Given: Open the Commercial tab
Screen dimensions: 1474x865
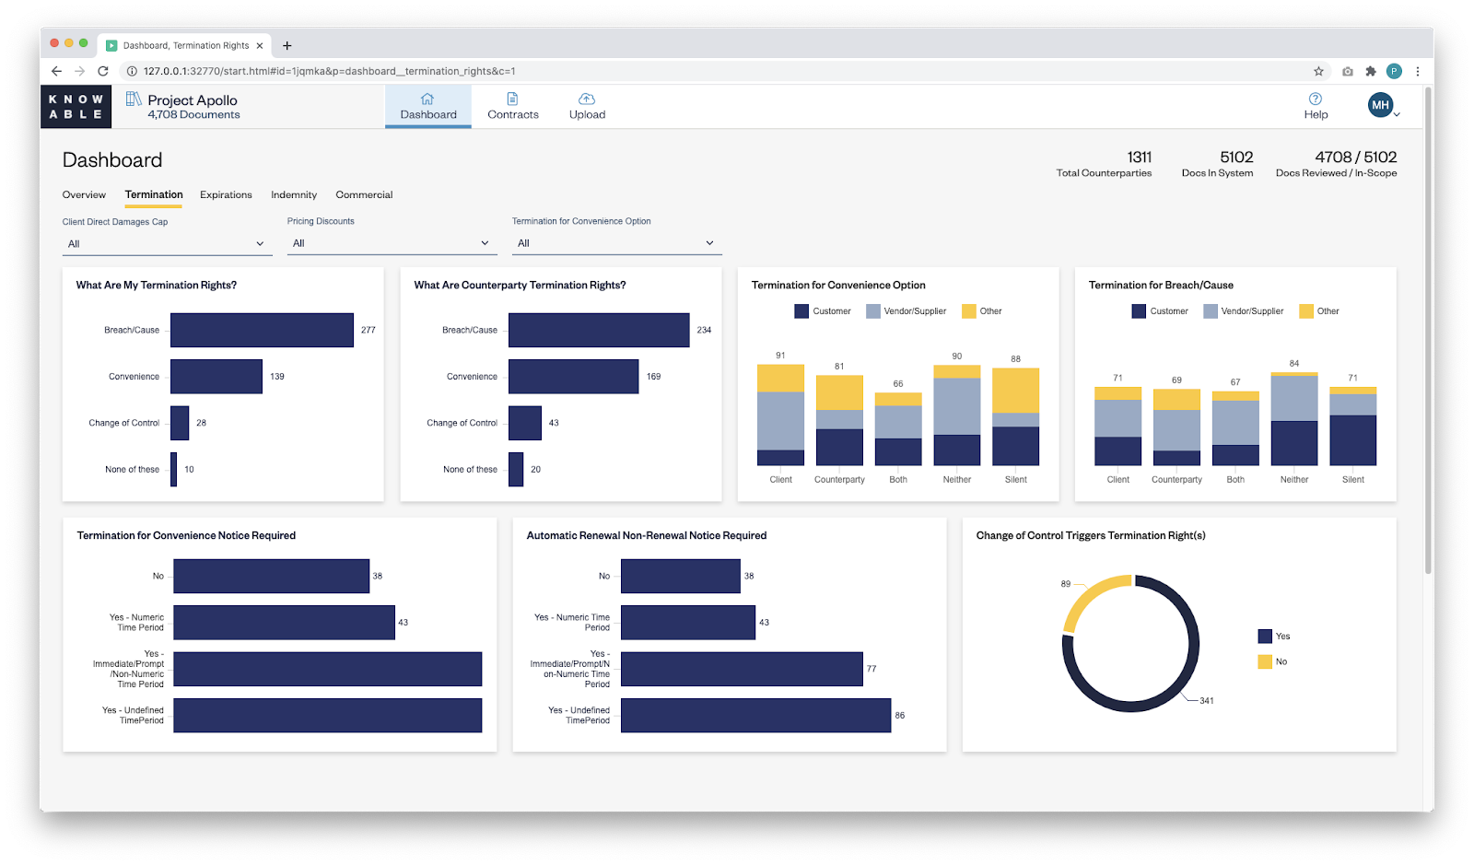Looking at the screenshot, I should tap(364, 194).
